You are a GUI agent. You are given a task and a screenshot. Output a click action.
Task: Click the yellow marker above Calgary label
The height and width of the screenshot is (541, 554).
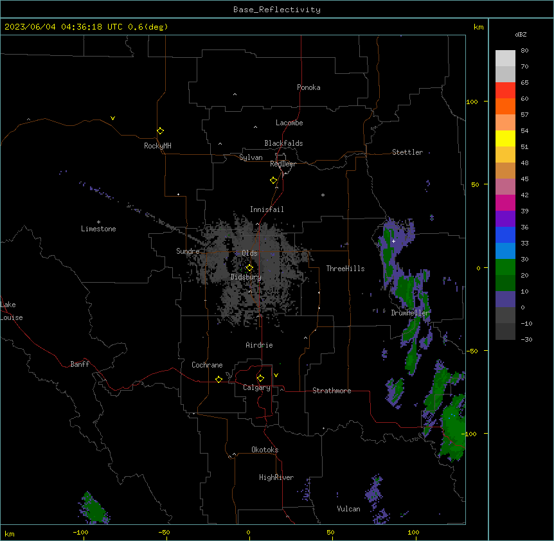pyautogui.click(x=260, y=378)
